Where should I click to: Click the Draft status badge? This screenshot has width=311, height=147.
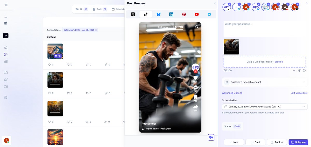[237, 126]
